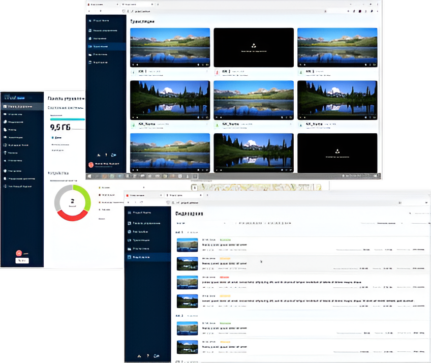Open the Windows Start button on the taskbar
The width and height of the screenshot is (431, 363).
pos(89,176)
